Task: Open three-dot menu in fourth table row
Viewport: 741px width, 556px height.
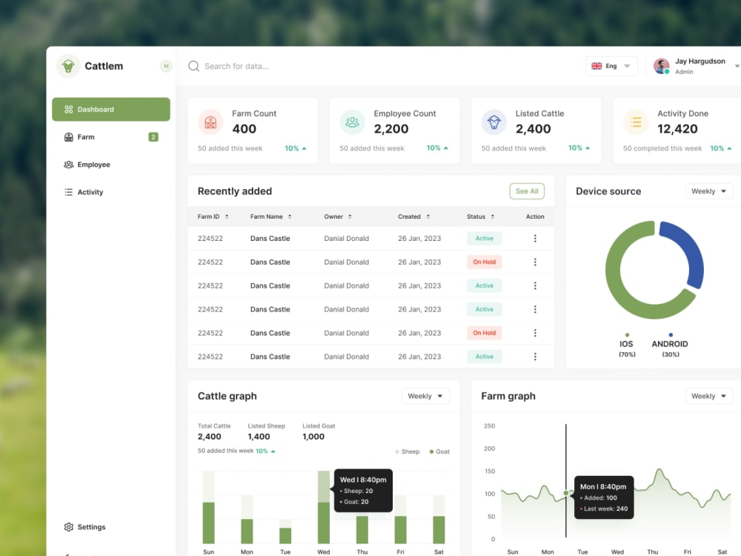Action: 535,309
